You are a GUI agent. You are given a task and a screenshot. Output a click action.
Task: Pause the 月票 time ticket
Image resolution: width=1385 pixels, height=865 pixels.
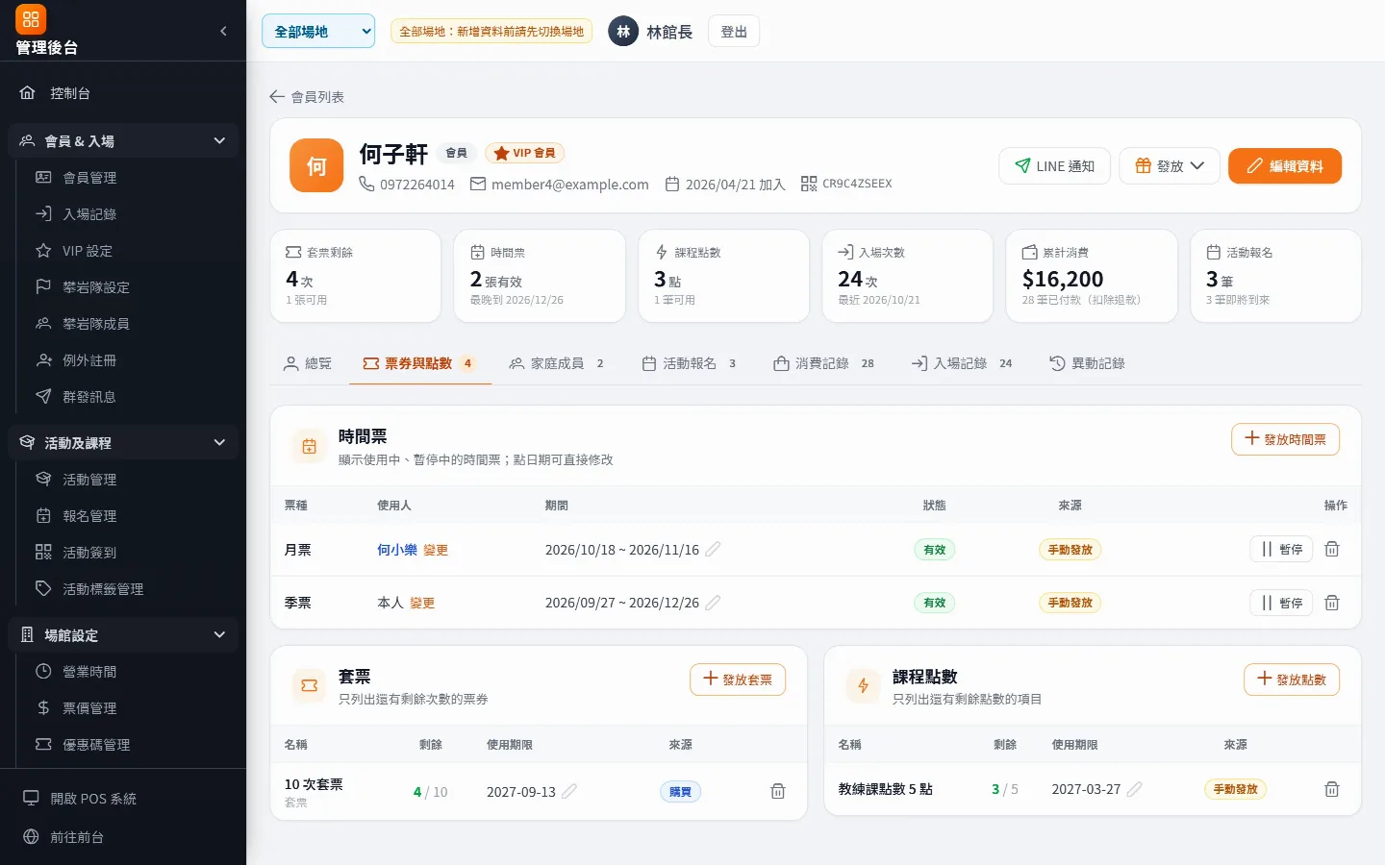click(x=1281, y=549)
